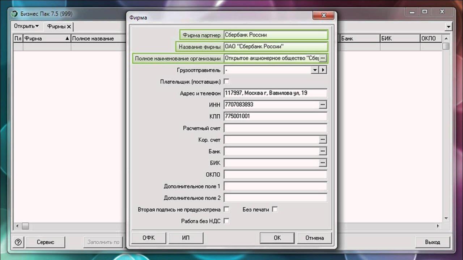The width and height of the screenshot is (463, 260).
Task: Click the КПП input field
Action: tap(276, 116)
